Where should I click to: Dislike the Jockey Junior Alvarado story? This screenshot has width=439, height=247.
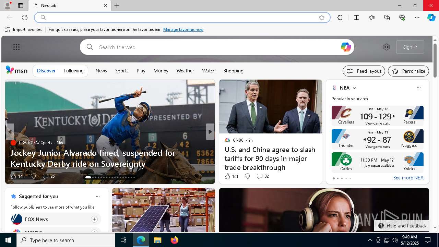coord(33,176)
